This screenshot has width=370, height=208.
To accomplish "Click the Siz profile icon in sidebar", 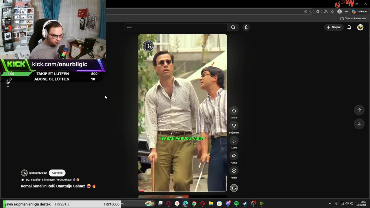I will coord(8,83).
